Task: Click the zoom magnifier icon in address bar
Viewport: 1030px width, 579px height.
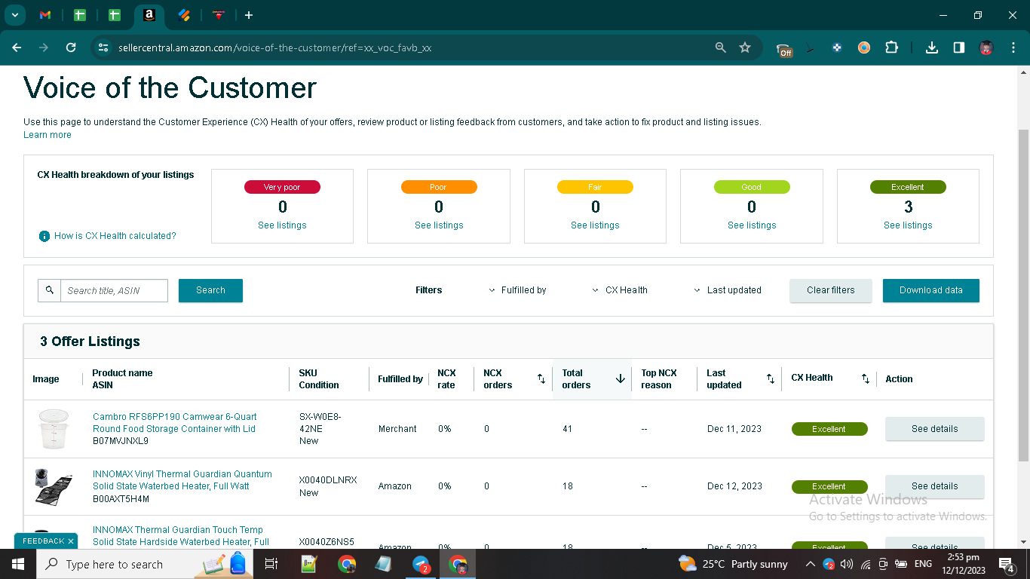Action: [x=721, y=47]
